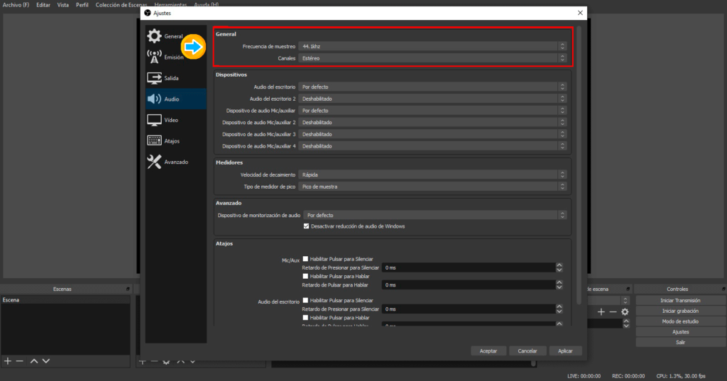Open the Avanzado tools icon
Image resolution: width=727 pixels, height=381 pixels.
point(154,162)
